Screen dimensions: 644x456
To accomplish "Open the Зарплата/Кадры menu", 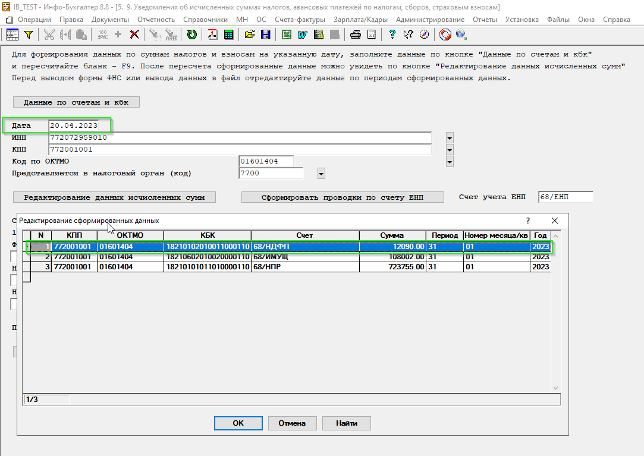I will coord(360,19).
